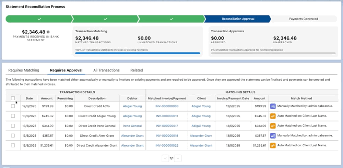Select the Reconciliation Approval stage
The width and height of the screenshot is (343, 168).
pos(238,19)
